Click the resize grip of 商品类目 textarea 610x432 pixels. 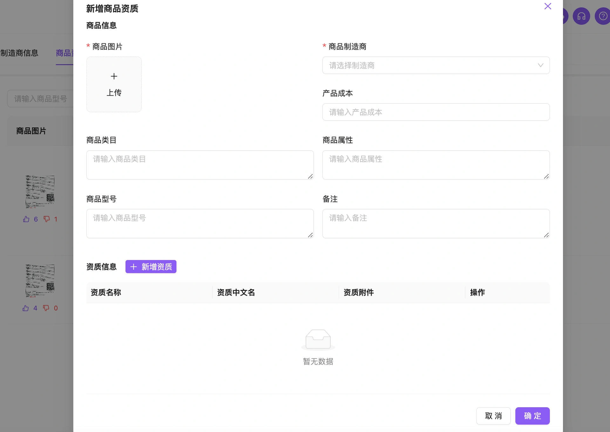click(x=310, y=176)
